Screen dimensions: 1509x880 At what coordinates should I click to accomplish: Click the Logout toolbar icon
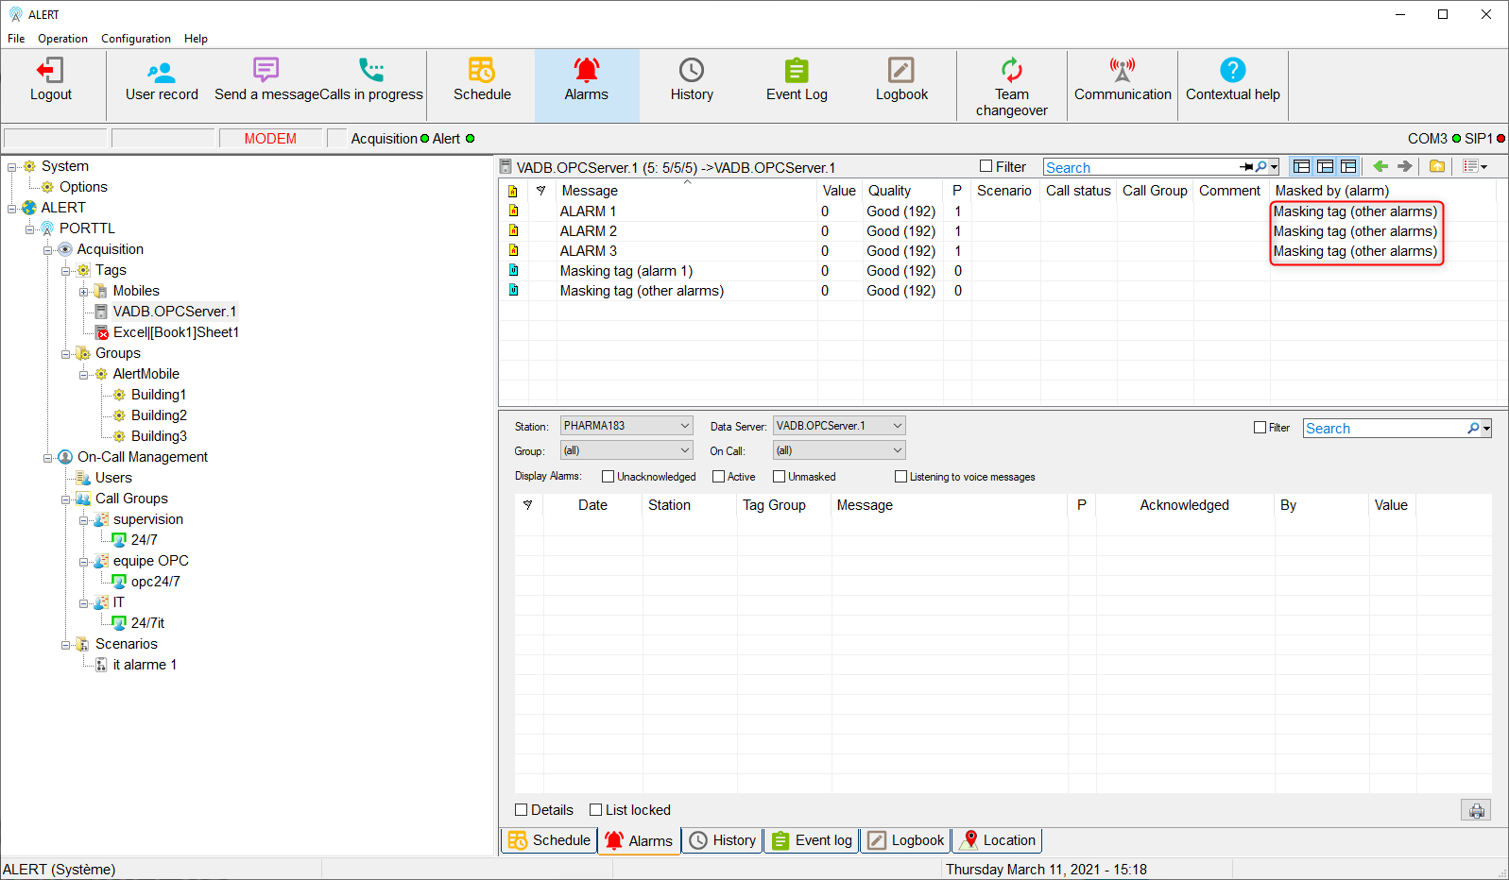[51, 80]
